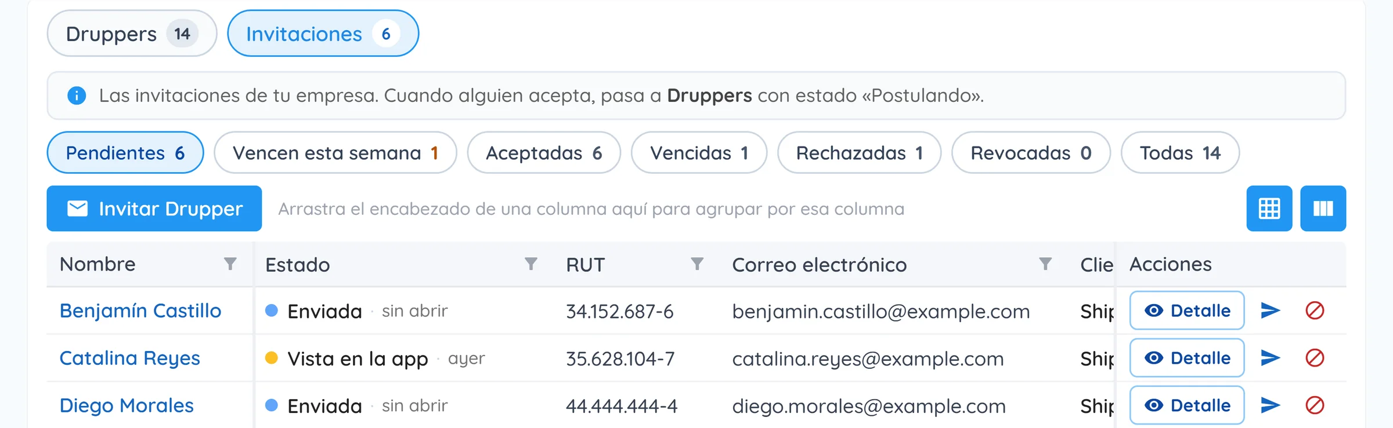Show Todas invitations
This screenshot has height=428, width=1393.
(1180, 153)
